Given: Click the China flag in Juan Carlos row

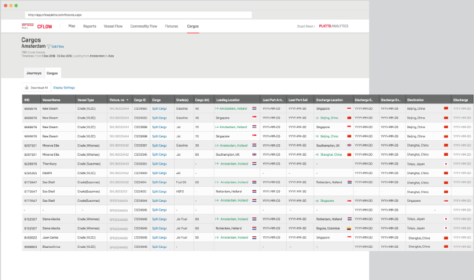Looking at the screenshot, I should pos(446,238).
